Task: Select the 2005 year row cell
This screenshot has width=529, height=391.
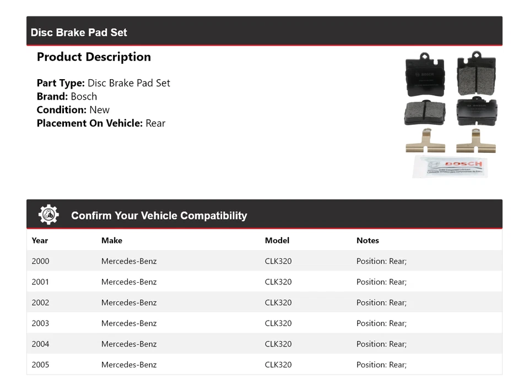Action: pos(40,365)
